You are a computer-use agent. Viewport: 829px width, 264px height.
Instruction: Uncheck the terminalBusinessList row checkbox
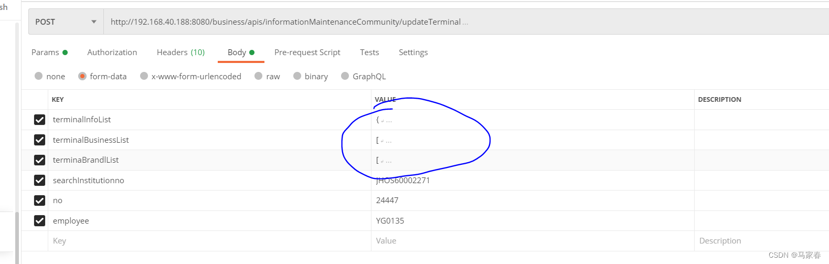(x=39, y=140)
